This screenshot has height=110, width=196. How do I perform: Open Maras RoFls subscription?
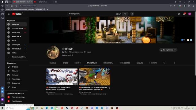pos(17,32)
